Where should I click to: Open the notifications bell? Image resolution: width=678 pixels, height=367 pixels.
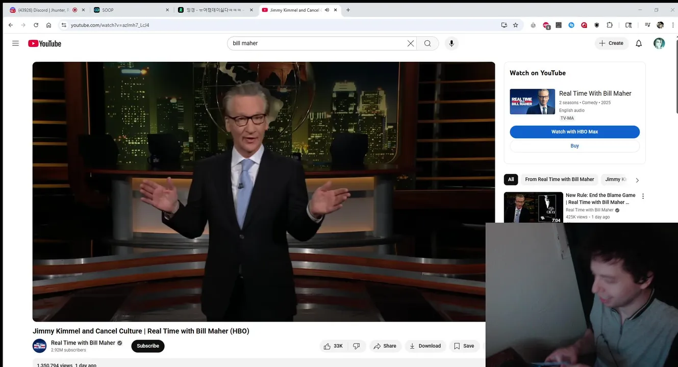point(639,43)
